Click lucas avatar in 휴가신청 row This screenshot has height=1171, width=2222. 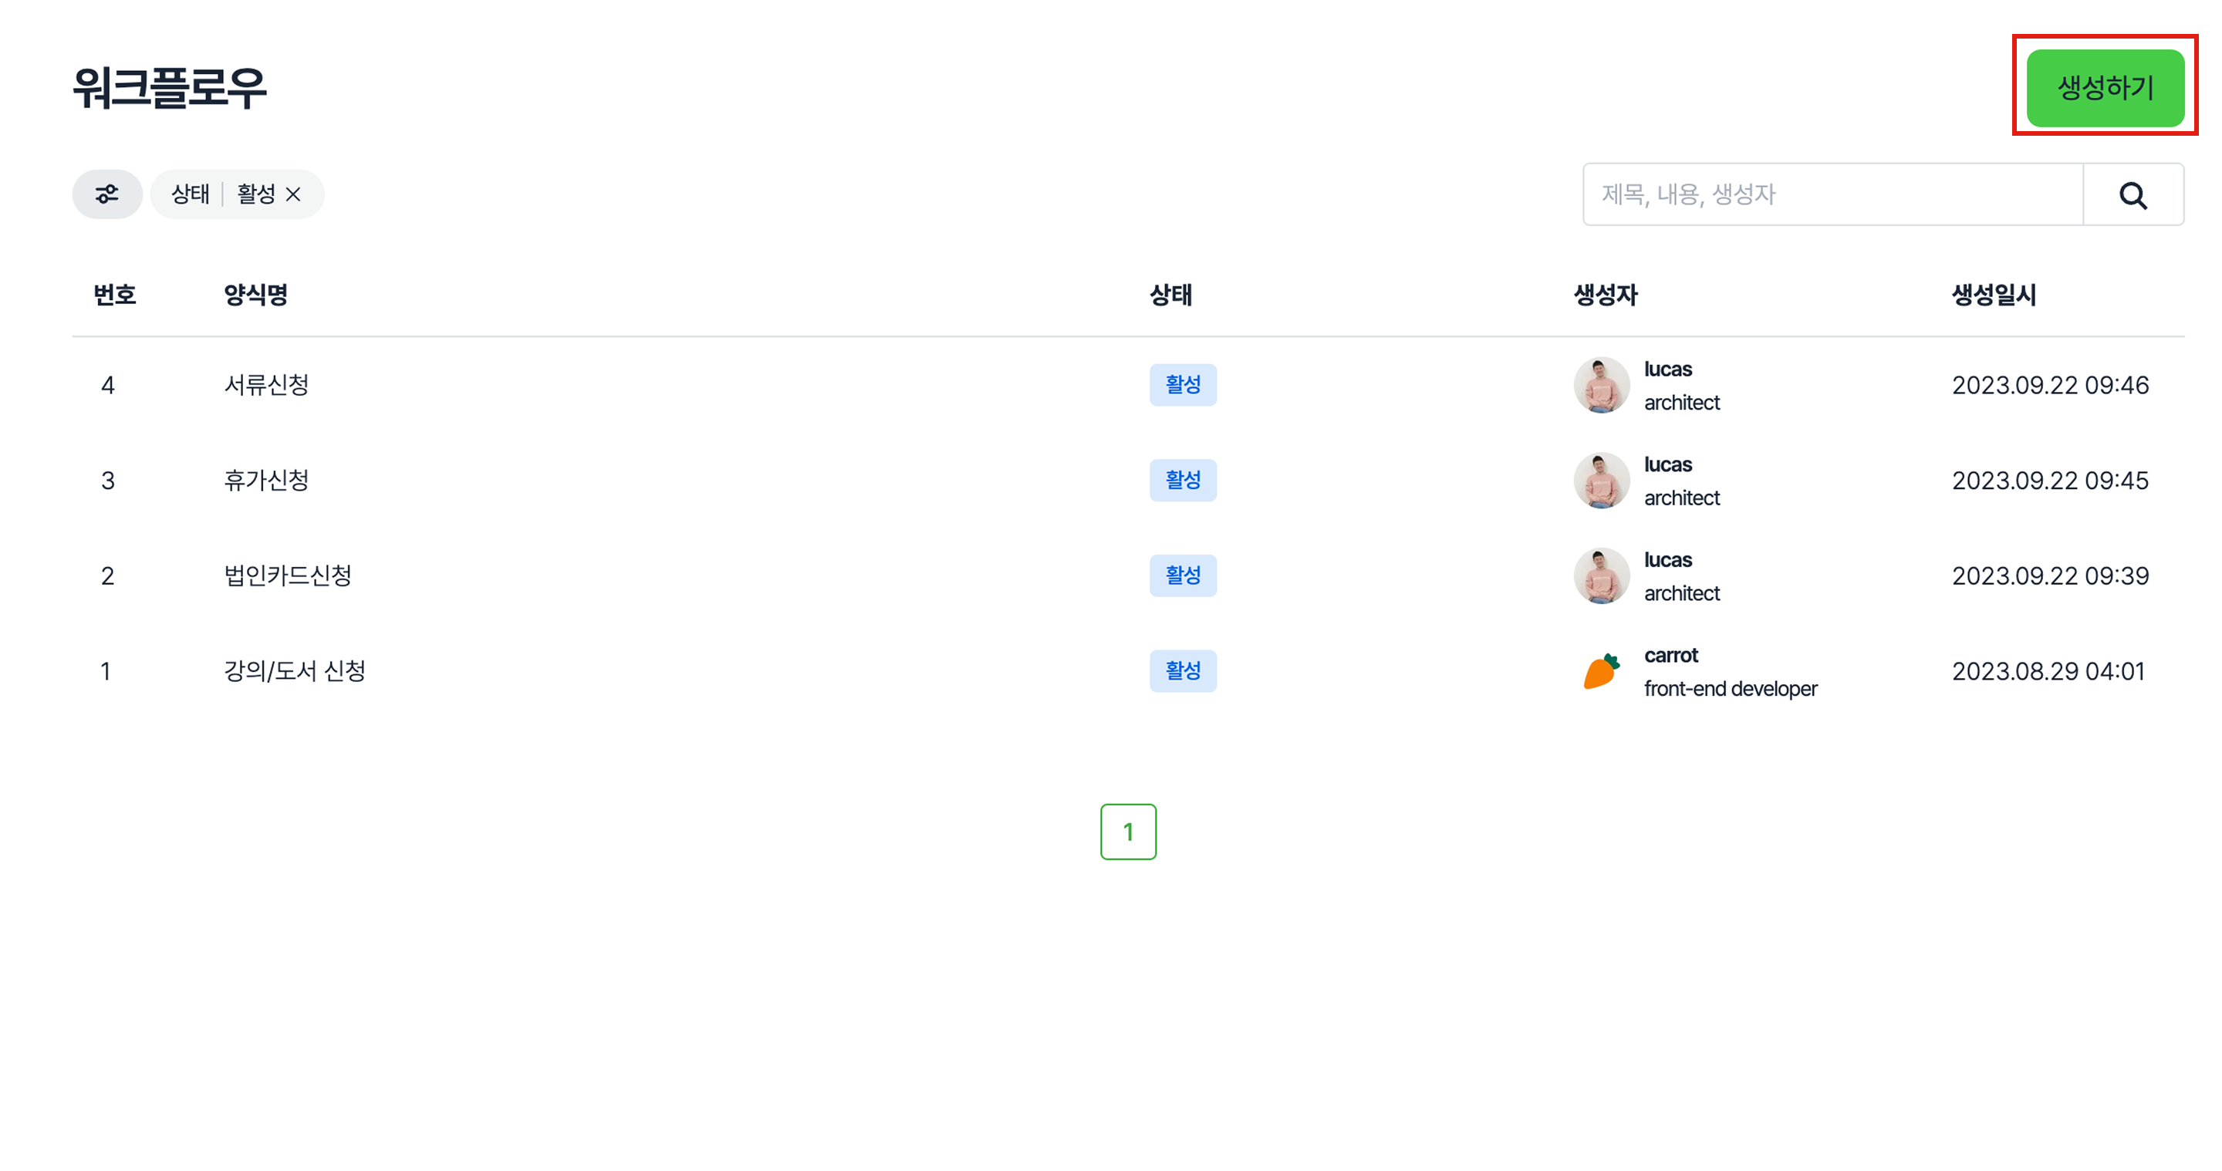[1601, 481]
